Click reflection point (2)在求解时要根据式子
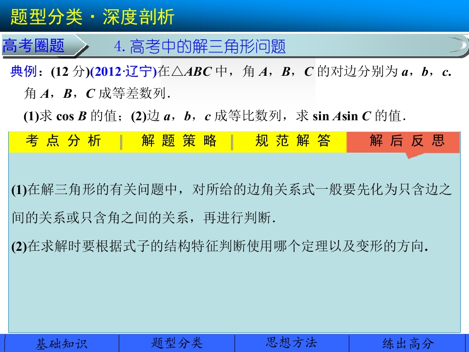 (220, 246)
